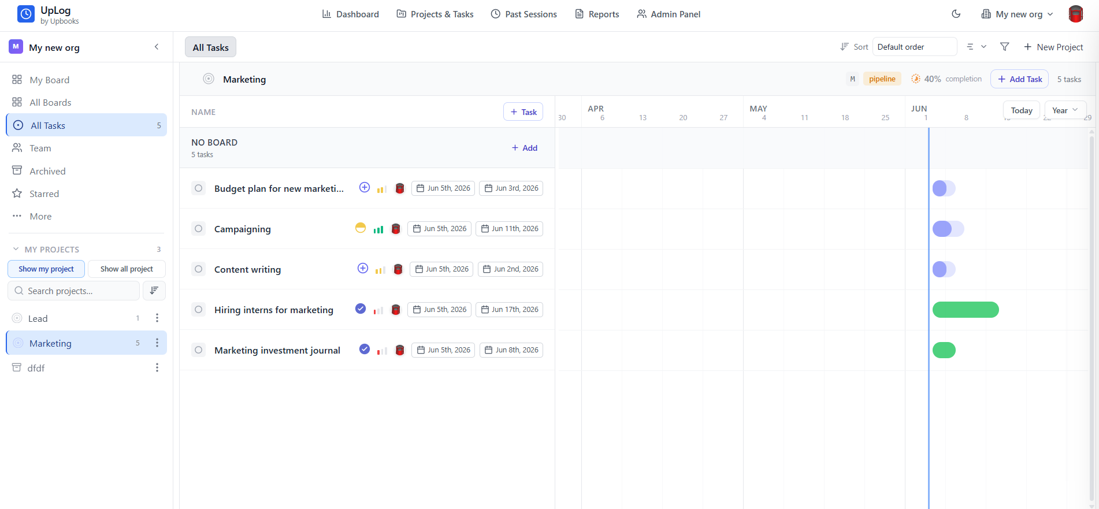Click the + Task button in NAME header

point(523,112)
